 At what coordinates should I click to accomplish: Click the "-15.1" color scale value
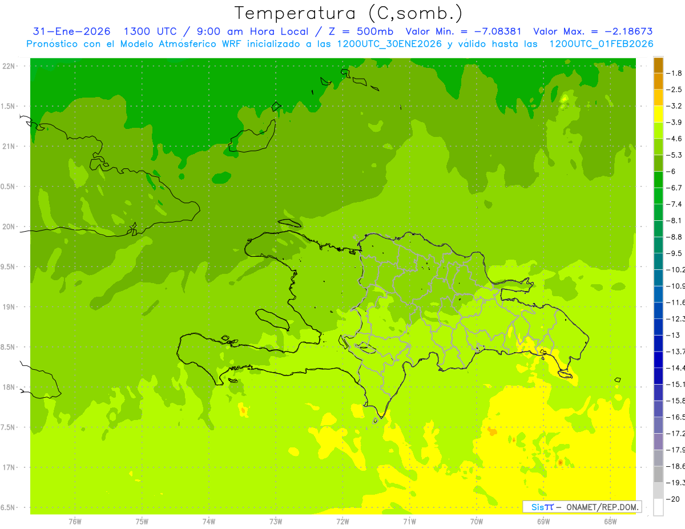point(675,385)
